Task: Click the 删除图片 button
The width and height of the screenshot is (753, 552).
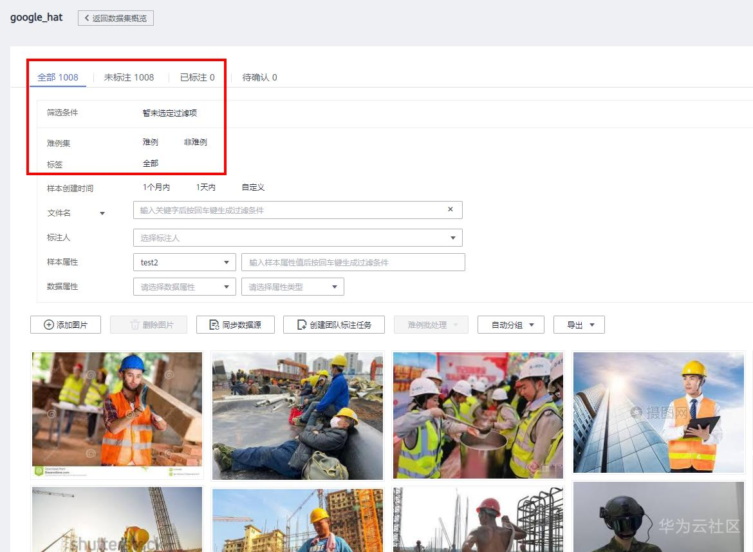Action: point(149,325)
